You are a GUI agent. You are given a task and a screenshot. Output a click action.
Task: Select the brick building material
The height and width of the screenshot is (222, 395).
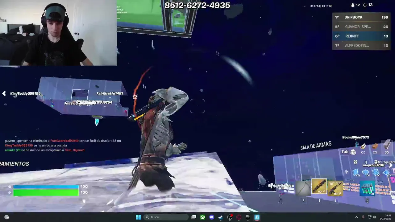click(375, 146)
